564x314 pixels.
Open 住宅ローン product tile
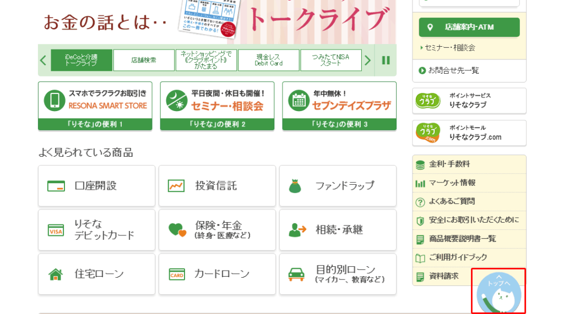(x=97, y=274)
